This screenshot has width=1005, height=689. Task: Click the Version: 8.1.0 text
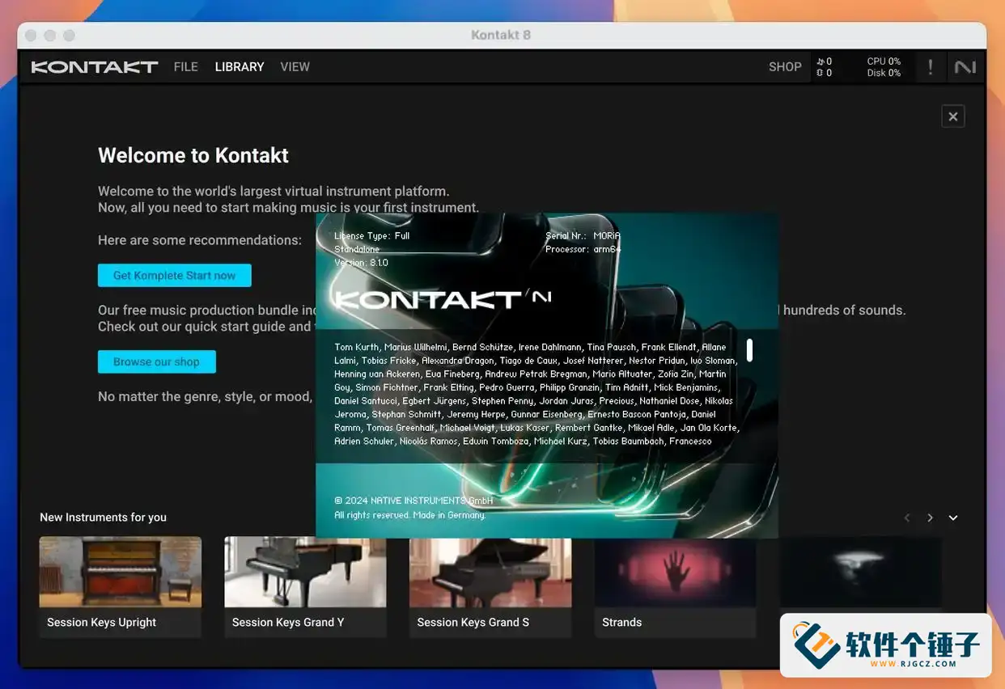[361, 263]
